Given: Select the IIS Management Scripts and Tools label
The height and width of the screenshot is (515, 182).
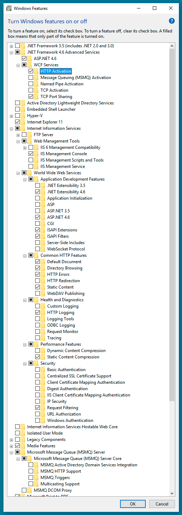Looking at the screenshot, I should [72, 160].
